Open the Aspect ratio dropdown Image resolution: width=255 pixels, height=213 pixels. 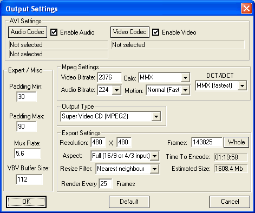154,156
